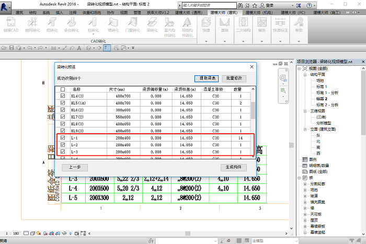Click the Text 'A' tool icon

pos(79,48)
